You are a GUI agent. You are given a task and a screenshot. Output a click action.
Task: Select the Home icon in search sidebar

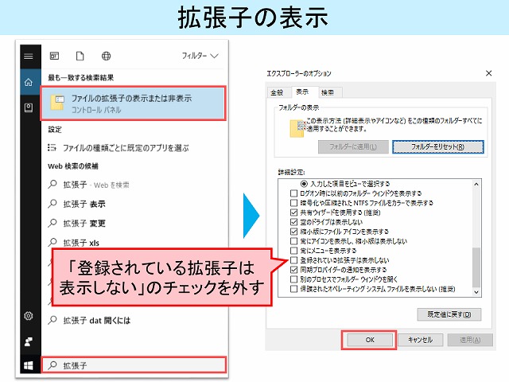(x=29, y=82)
